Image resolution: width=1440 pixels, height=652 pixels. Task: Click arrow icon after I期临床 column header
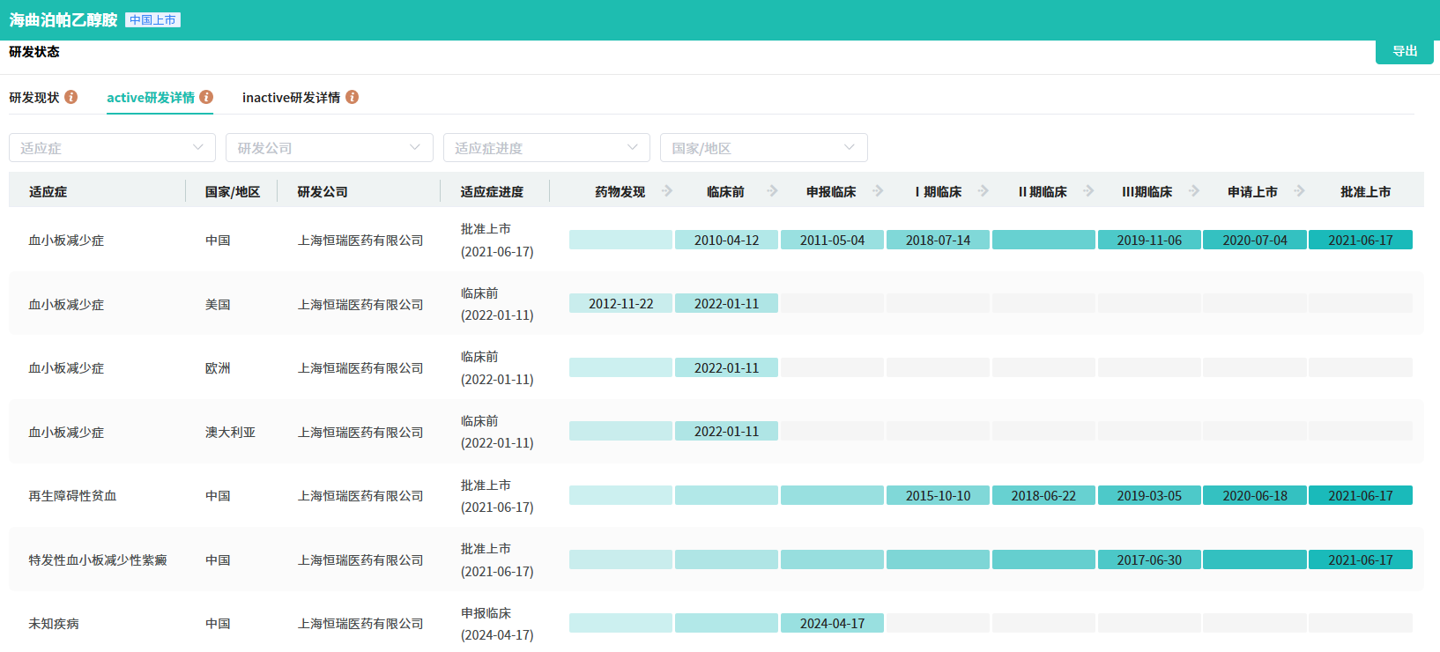click(x=984, y=191)
